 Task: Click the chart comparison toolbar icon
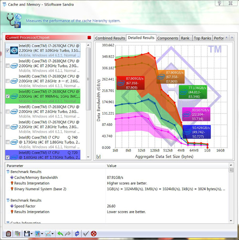coord(18,234)
